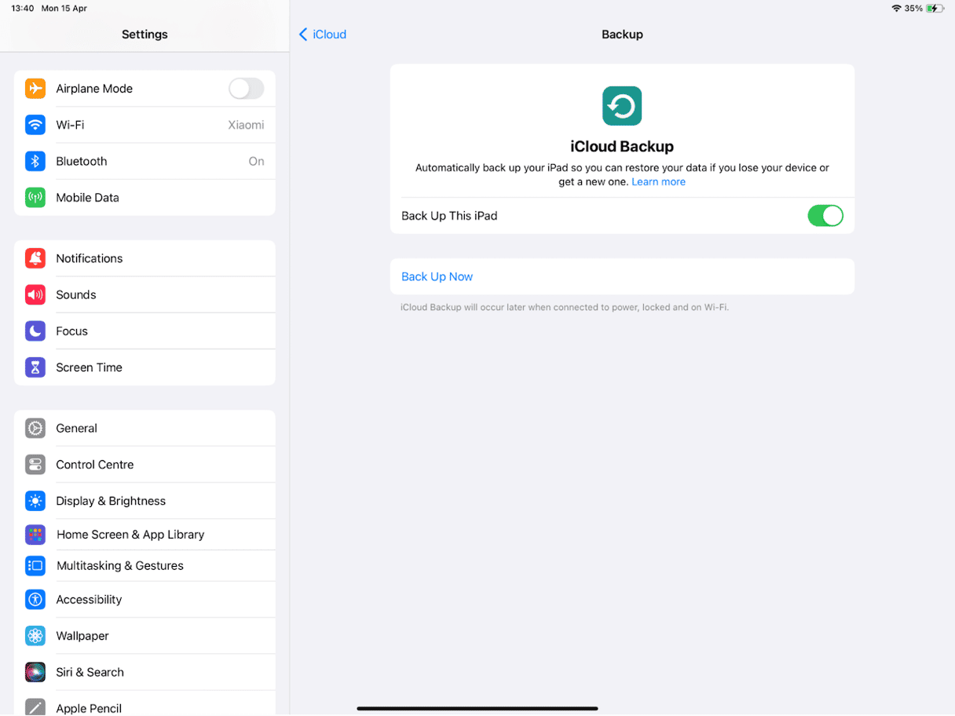Go back using the iCloud chevron
This screenshot has height=716, width=955.
point(322,34)
